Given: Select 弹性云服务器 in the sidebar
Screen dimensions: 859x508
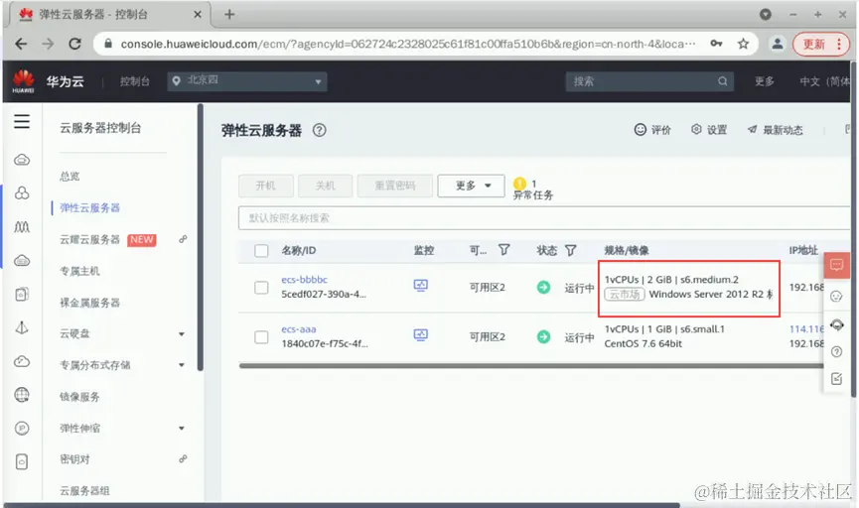Looking at the screenshot, I should (x=89, y=208).
